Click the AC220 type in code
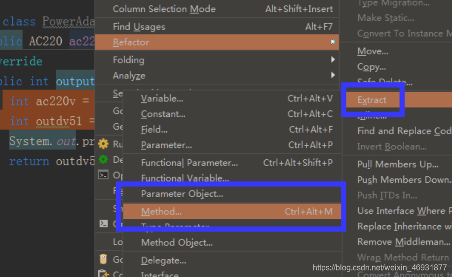 [x=45, y=41]
